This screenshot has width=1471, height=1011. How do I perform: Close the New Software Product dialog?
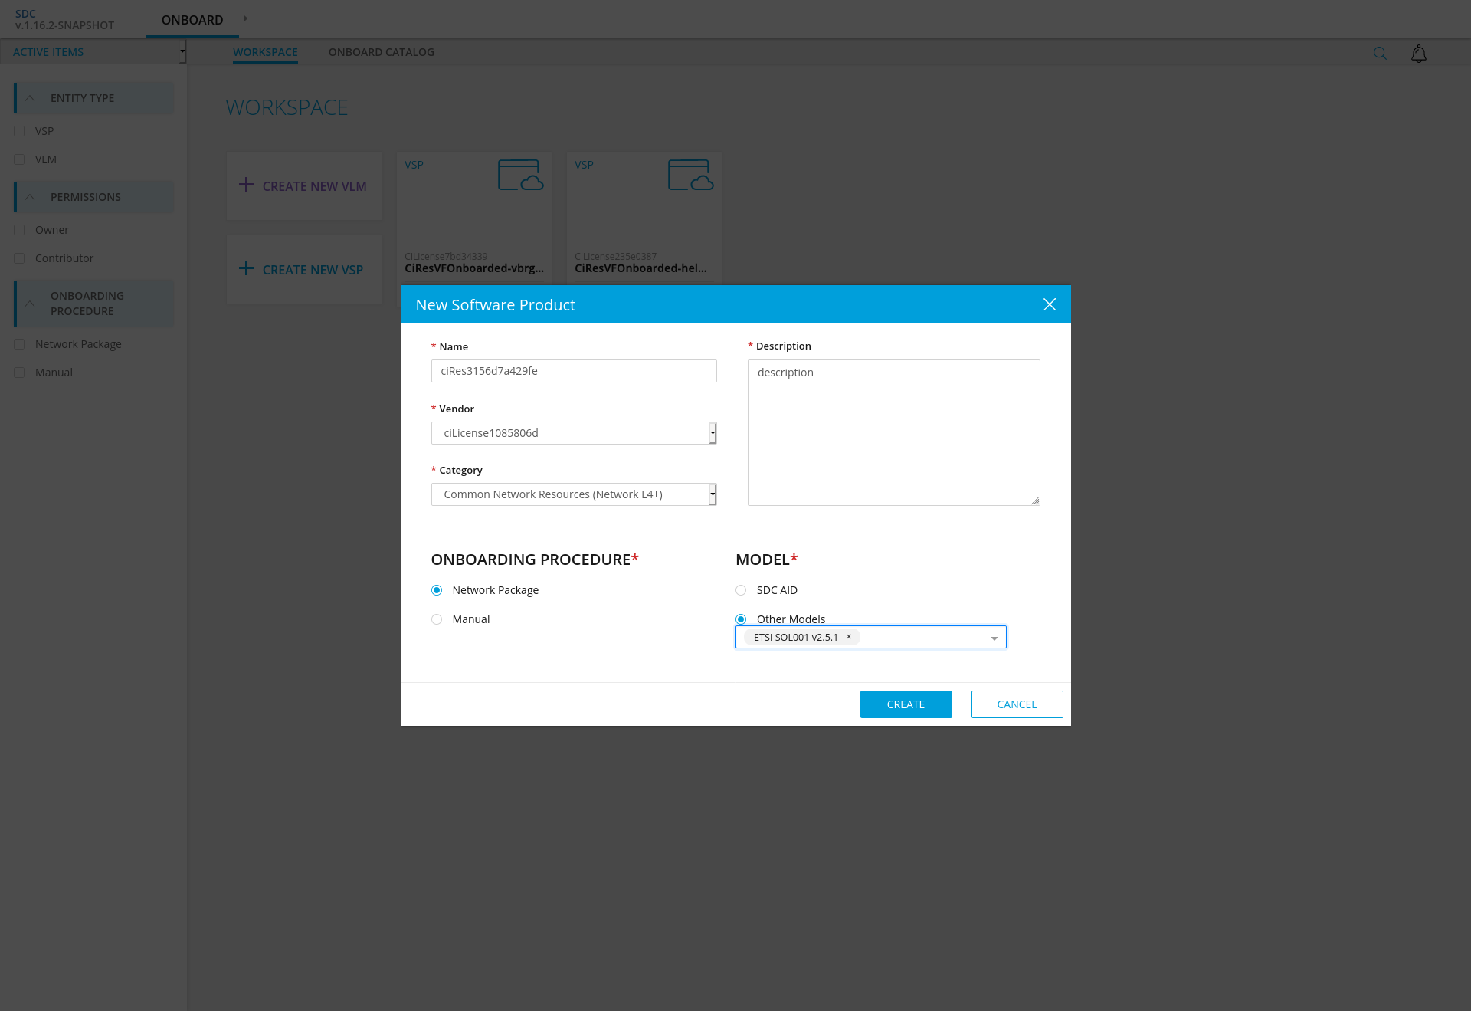click(x=1049, y=304)
